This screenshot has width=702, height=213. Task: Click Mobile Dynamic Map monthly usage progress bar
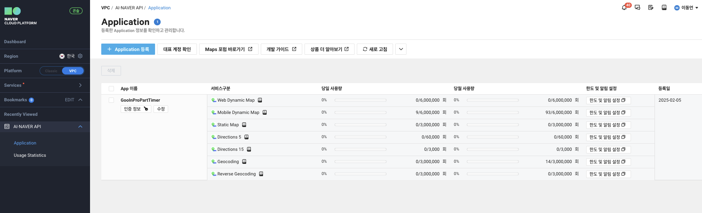[x=493, y=112]
